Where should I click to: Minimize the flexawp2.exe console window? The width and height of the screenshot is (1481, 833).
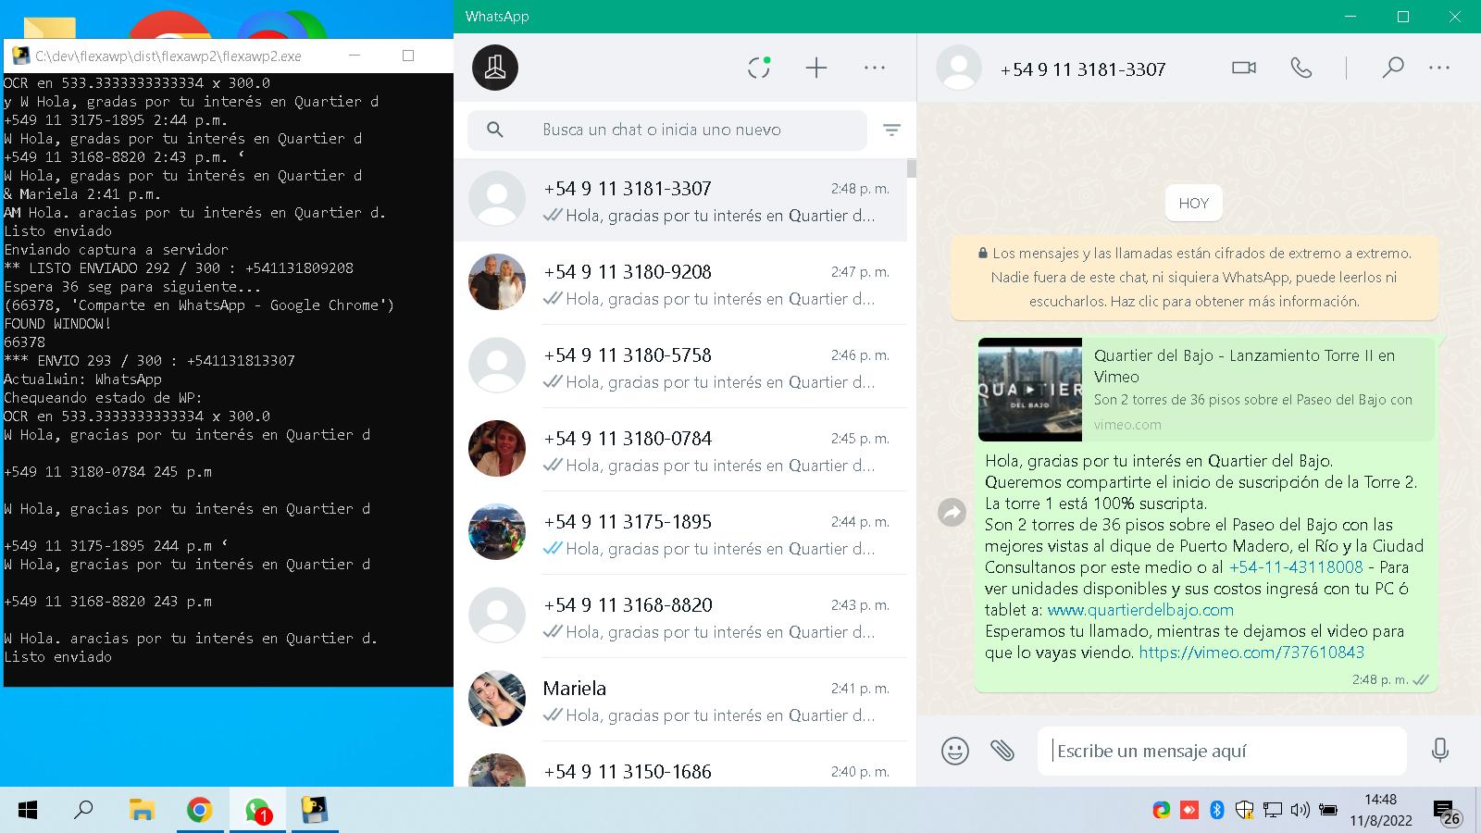355,56
